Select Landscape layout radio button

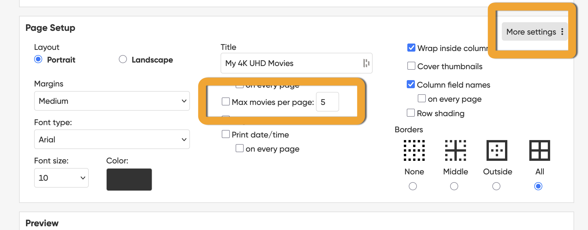[123, 59]
